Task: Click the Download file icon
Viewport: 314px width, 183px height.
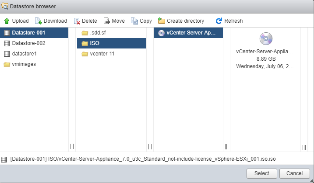Action: coord(38,21)
